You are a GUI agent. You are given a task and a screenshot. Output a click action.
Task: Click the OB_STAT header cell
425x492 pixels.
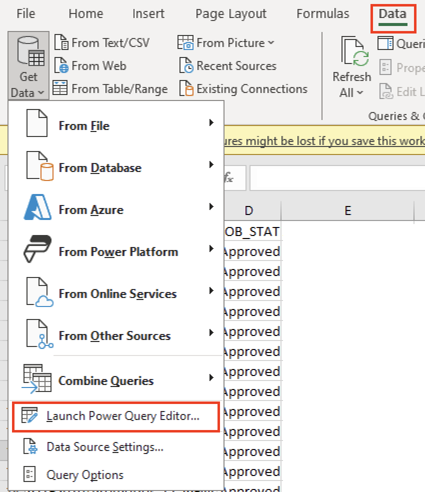click(x=252, y=231)
